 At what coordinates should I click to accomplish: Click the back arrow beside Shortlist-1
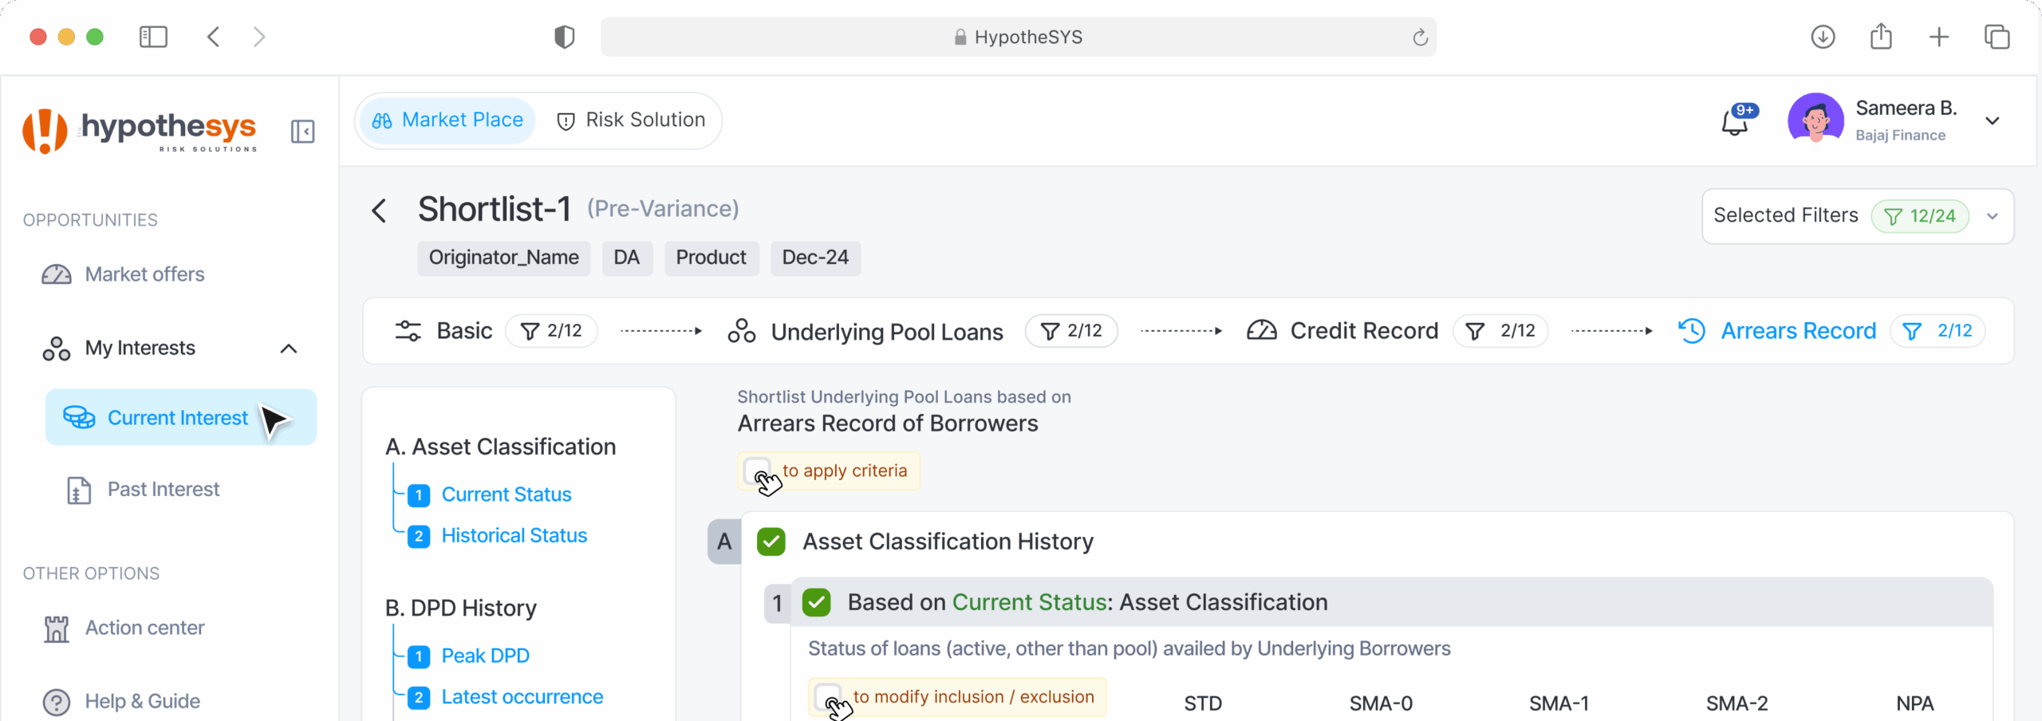click(379, 211)
